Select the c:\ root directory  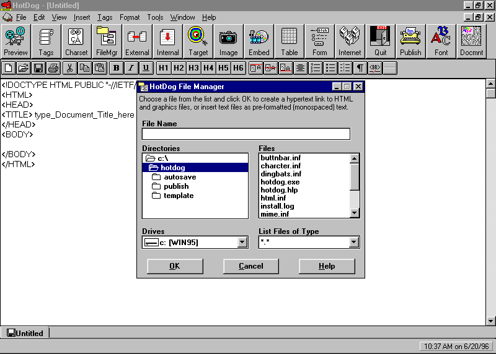(x=195, y=158)
